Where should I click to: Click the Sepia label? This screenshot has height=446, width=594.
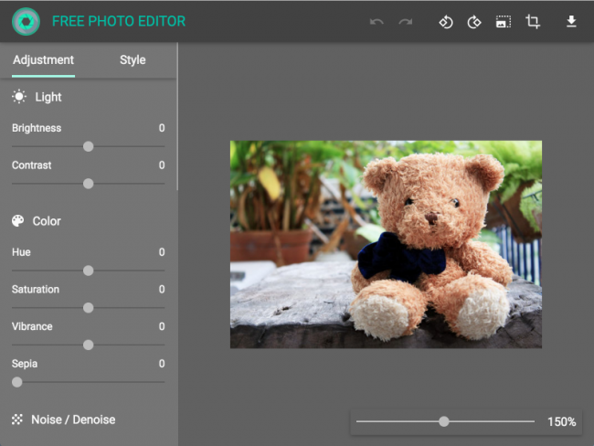[25, 364]
